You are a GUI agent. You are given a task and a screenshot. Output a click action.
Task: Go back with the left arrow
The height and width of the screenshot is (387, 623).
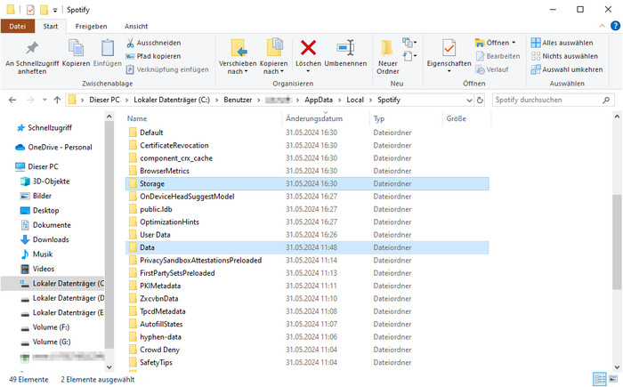tap(12, 100)
